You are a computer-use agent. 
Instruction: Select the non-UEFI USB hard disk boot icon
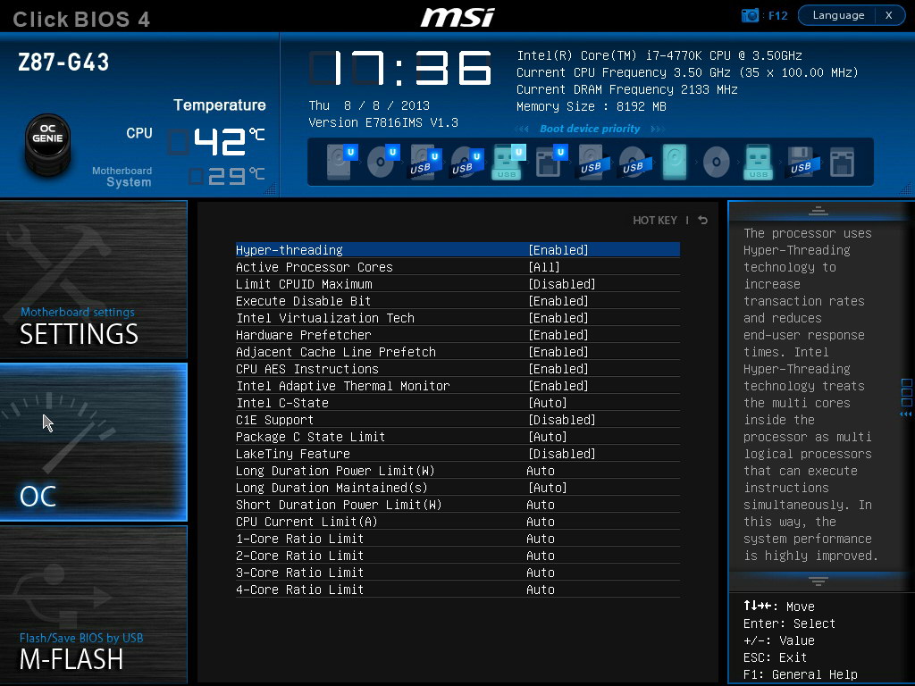593,162
